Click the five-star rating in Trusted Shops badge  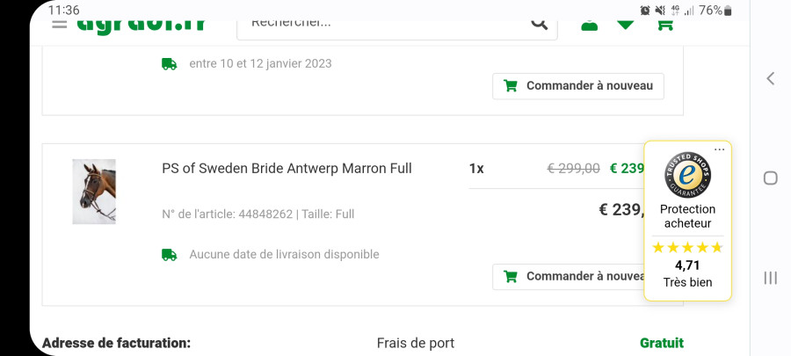click(x=687, y=248)
